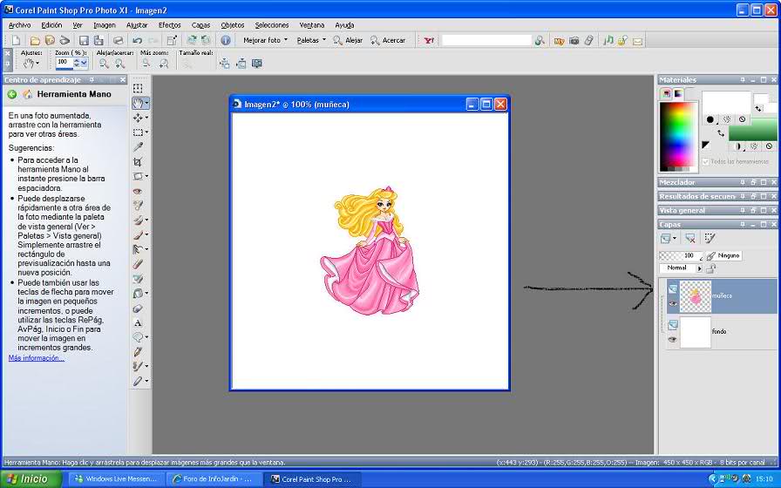Click the Edit selection icon in Capas
Screen dimensions: 781x488
710,239
